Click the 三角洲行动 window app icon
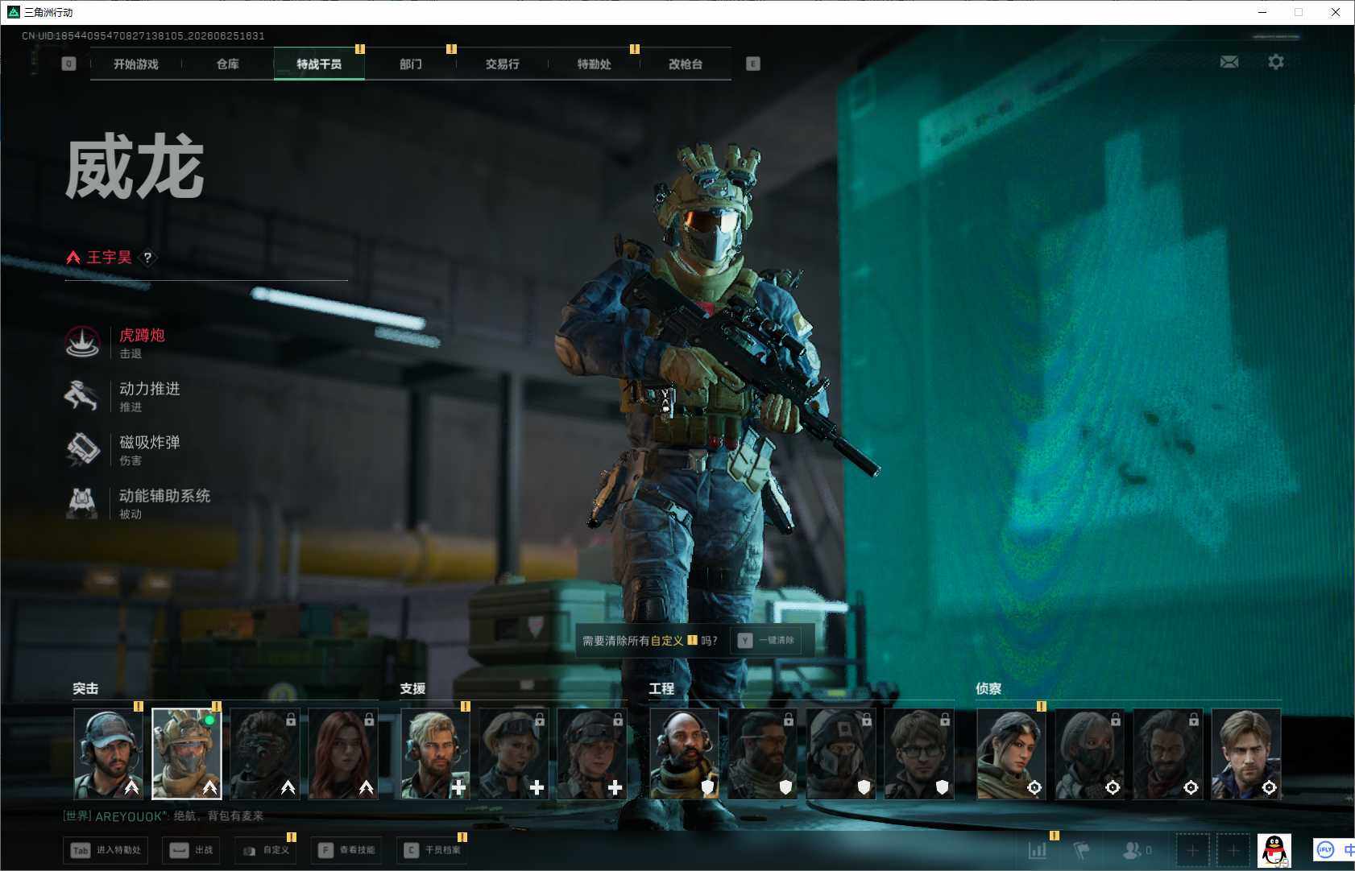The image size is (1355, 871). (x=13, y=12)
